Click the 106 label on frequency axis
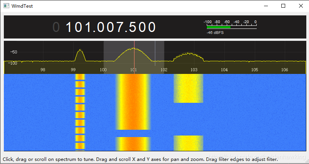 [285, 70]
